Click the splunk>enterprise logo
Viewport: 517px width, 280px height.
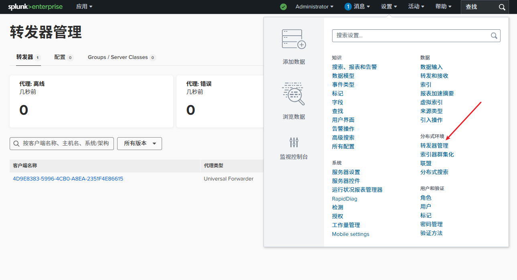tap(35, 7)
